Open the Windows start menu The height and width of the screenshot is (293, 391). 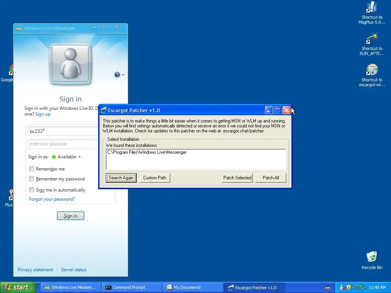tap(18, 288)
